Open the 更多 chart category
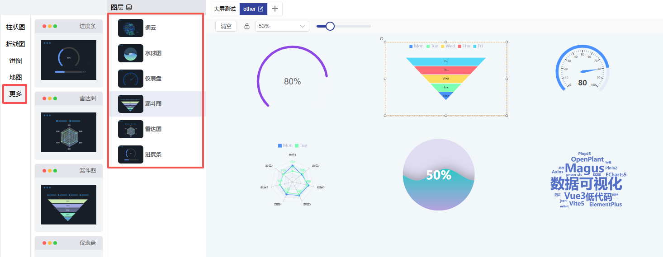This screenshot has height=257, width=663. click(15, 94)
